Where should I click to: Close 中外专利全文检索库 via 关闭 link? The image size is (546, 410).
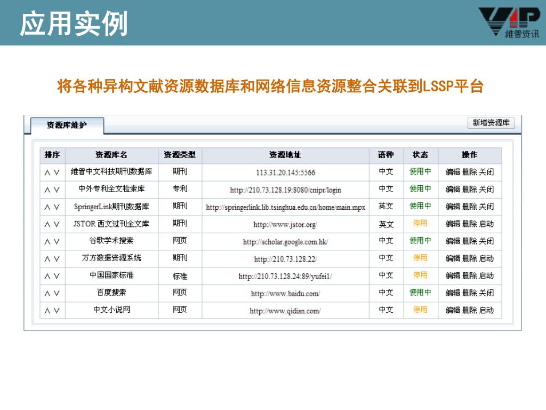tap(486, 190)
